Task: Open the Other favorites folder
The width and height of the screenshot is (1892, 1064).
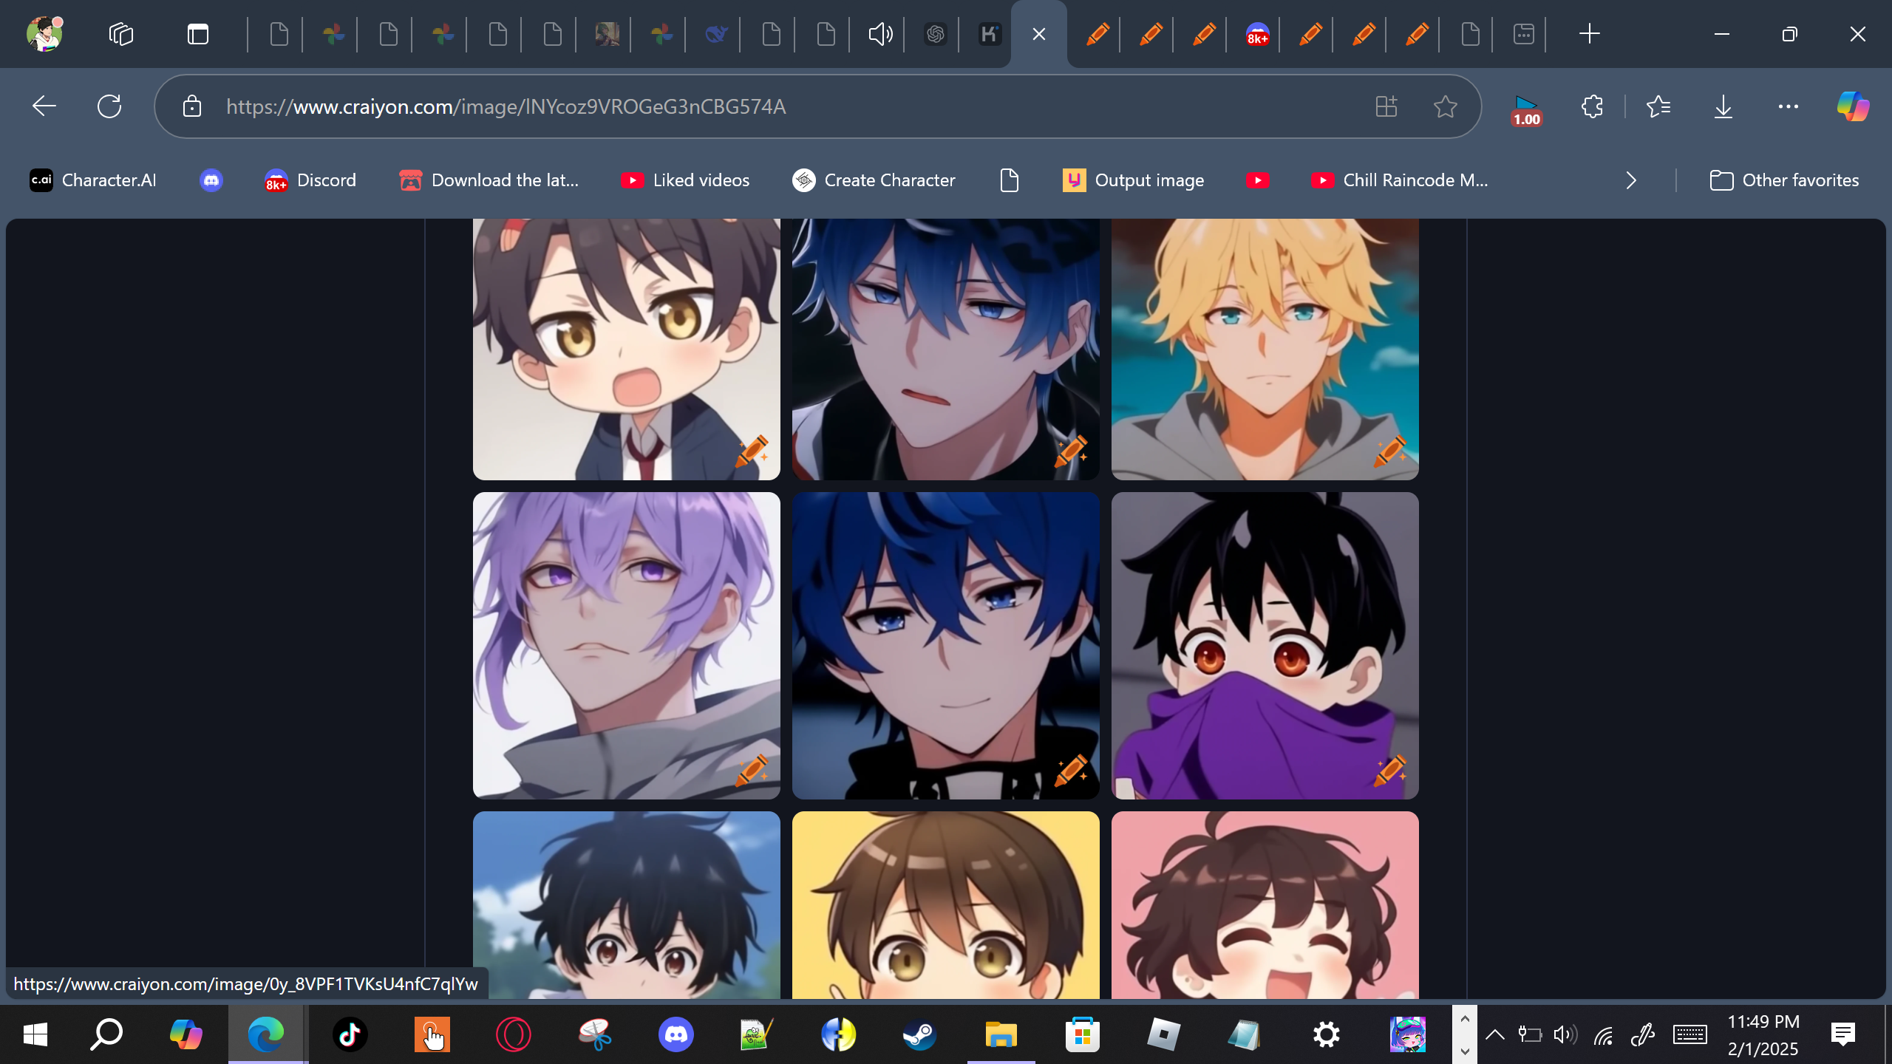Action: 1784,180
